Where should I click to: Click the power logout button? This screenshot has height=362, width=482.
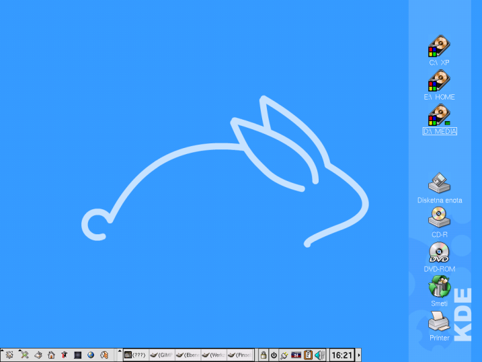coord(274,355)
